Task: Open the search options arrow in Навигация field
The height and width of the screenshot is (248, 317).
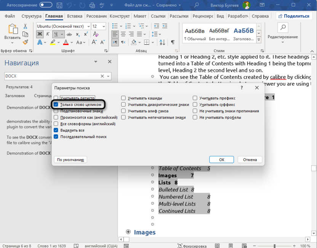Action: (108, 76)
